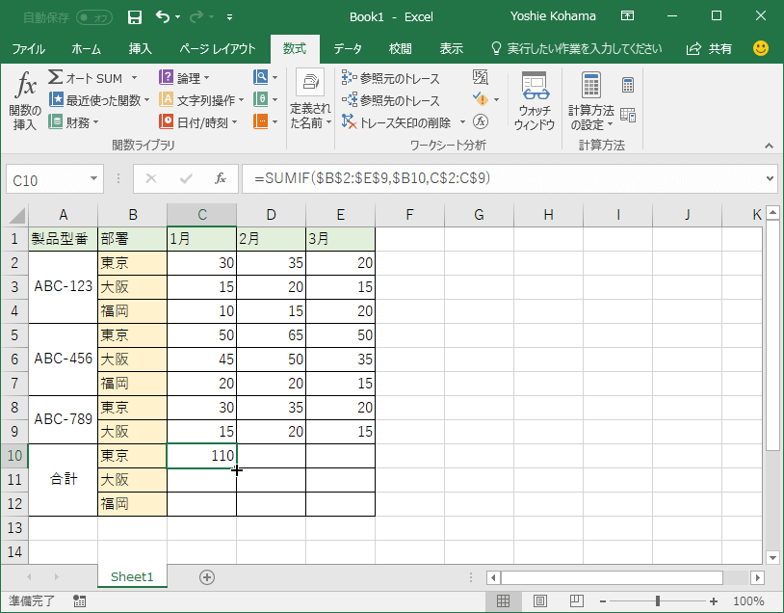Collapse the ribbon with the chevron

(x=769, y=146)
